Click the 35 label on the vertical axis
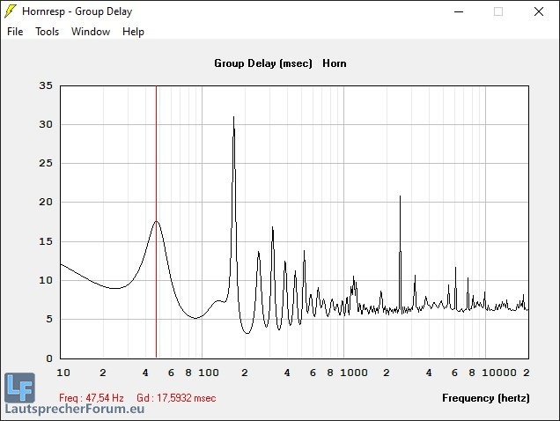 click(x=46, y=85)
